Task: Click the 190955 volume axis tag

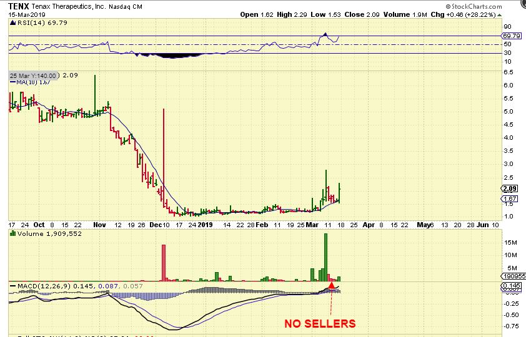Action: tap(514, 276)
